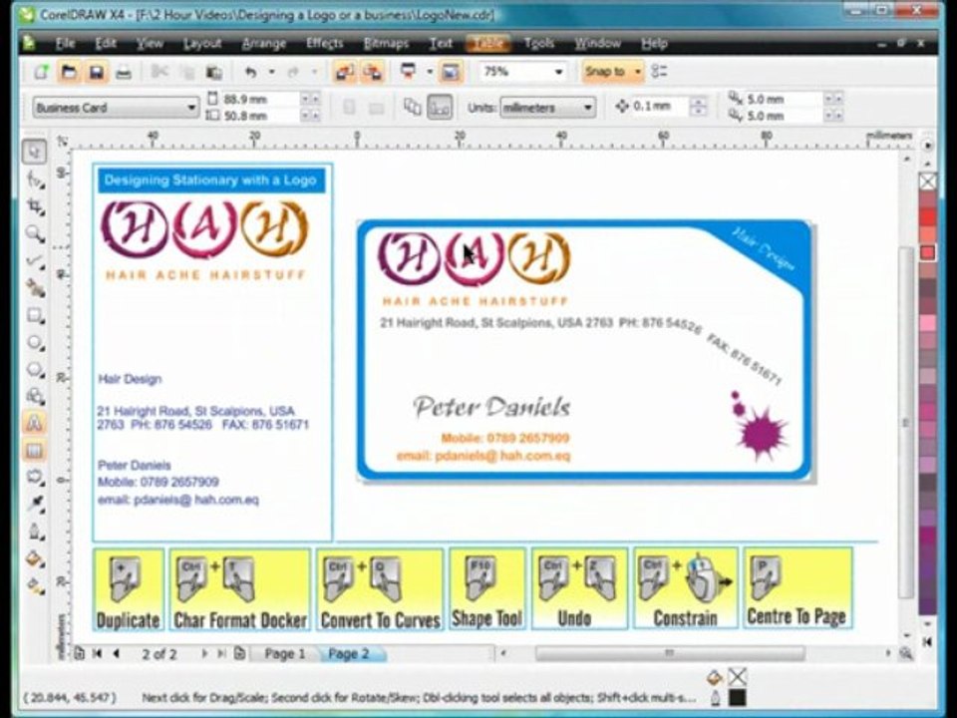The height and width of the screenshot is (718, 957).
Task: Open the Help menu
Action: tap(654, 43)
